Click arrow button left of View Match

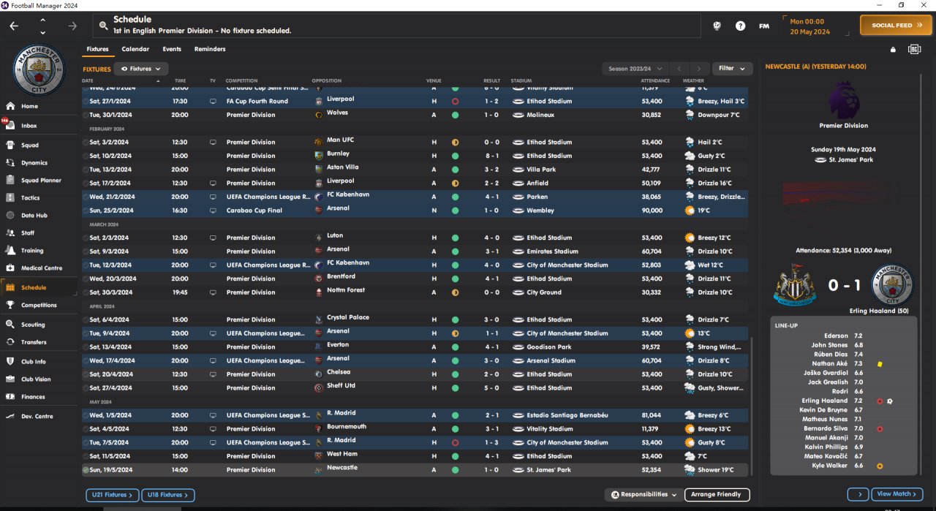coord(858,494)
